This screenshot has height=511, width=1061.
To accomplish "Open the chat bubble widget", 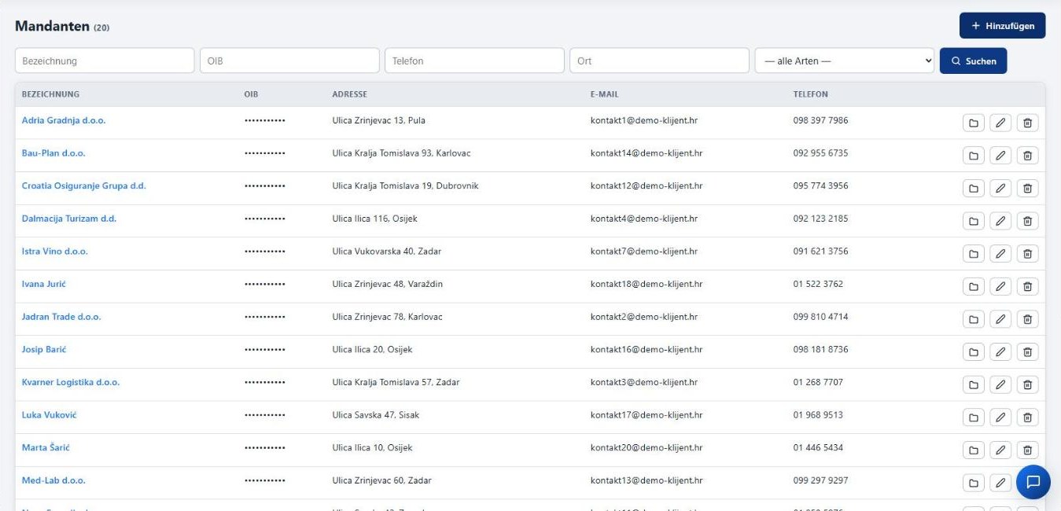I will coord(1033,482).
